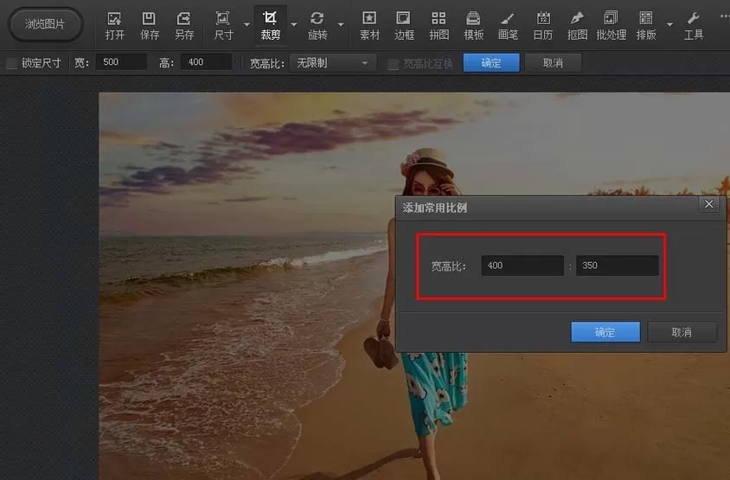Screen dimensions: 730x480
Task: Confirm the ratio with dialog 确定 button
Action: click(605, 332)
